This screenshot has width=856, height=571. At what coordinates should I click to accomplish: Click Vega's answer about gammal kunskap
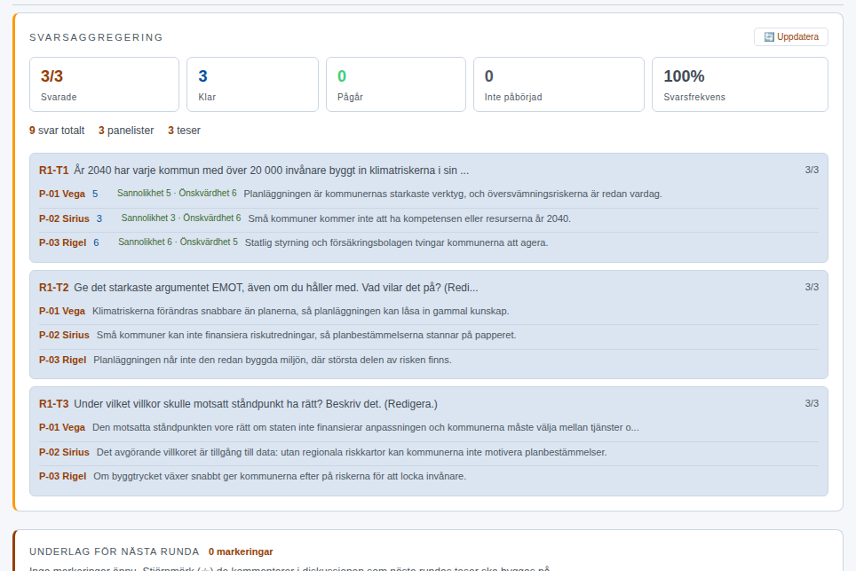coord(300,311)
